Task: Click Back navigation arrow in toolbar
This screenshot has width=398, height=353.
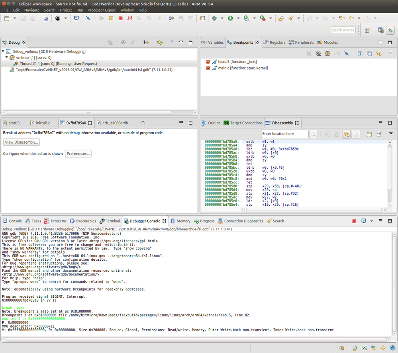Action: tap(351, 18)
